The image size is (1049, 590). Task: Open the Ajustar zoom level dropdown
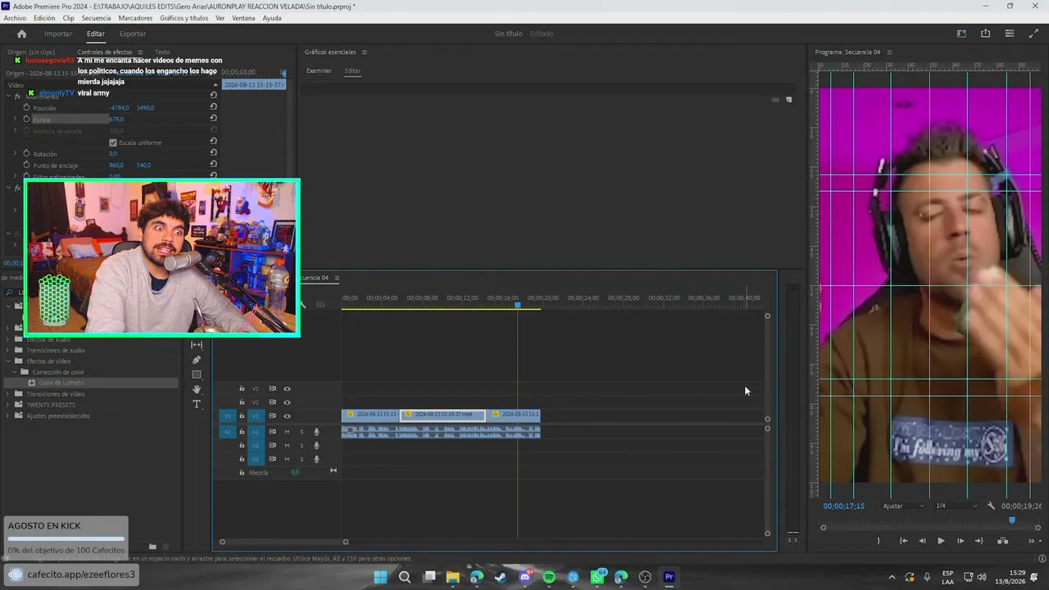tap(903, 506)
